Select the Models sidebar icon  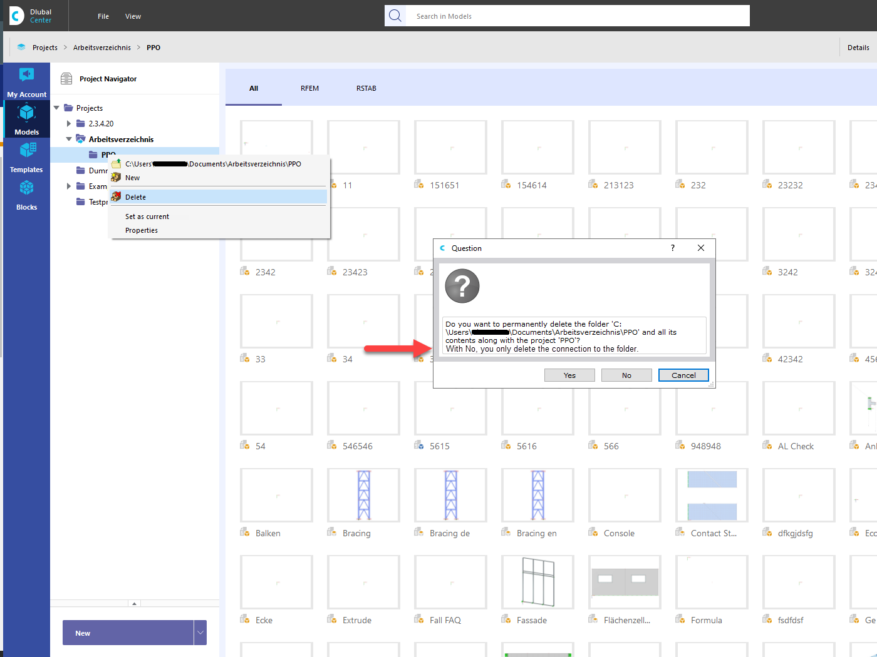click(x=26, y=120)
